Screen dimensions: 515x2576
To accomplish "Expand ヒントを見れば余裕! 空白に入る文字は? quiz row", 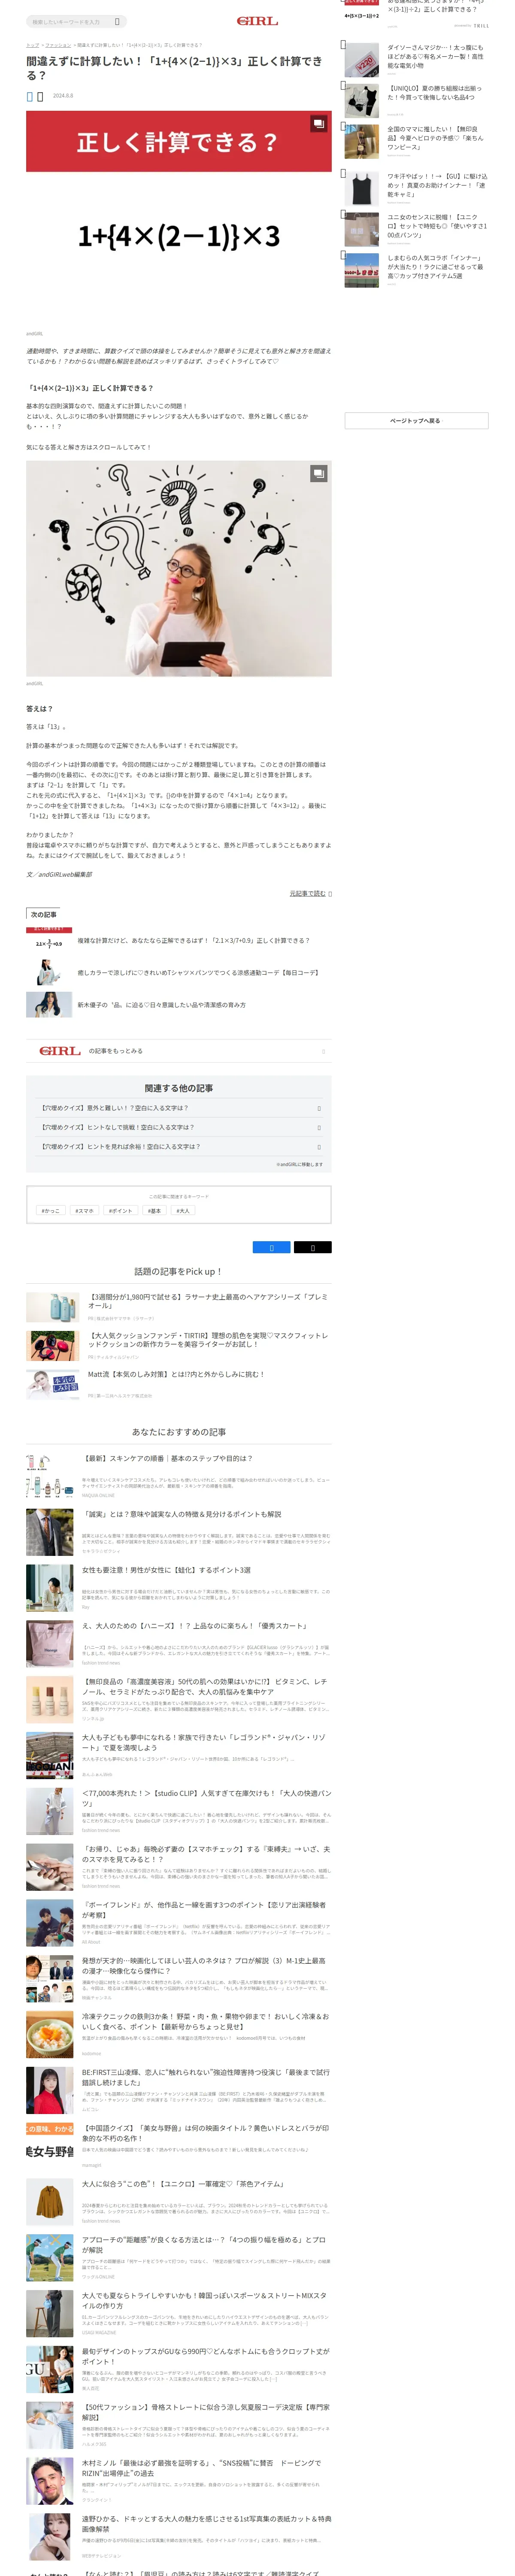I will (x=179, y=1147).
